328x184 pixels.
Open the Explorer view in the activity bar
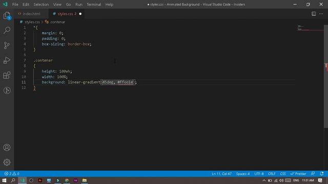click(x=7, y=16)
